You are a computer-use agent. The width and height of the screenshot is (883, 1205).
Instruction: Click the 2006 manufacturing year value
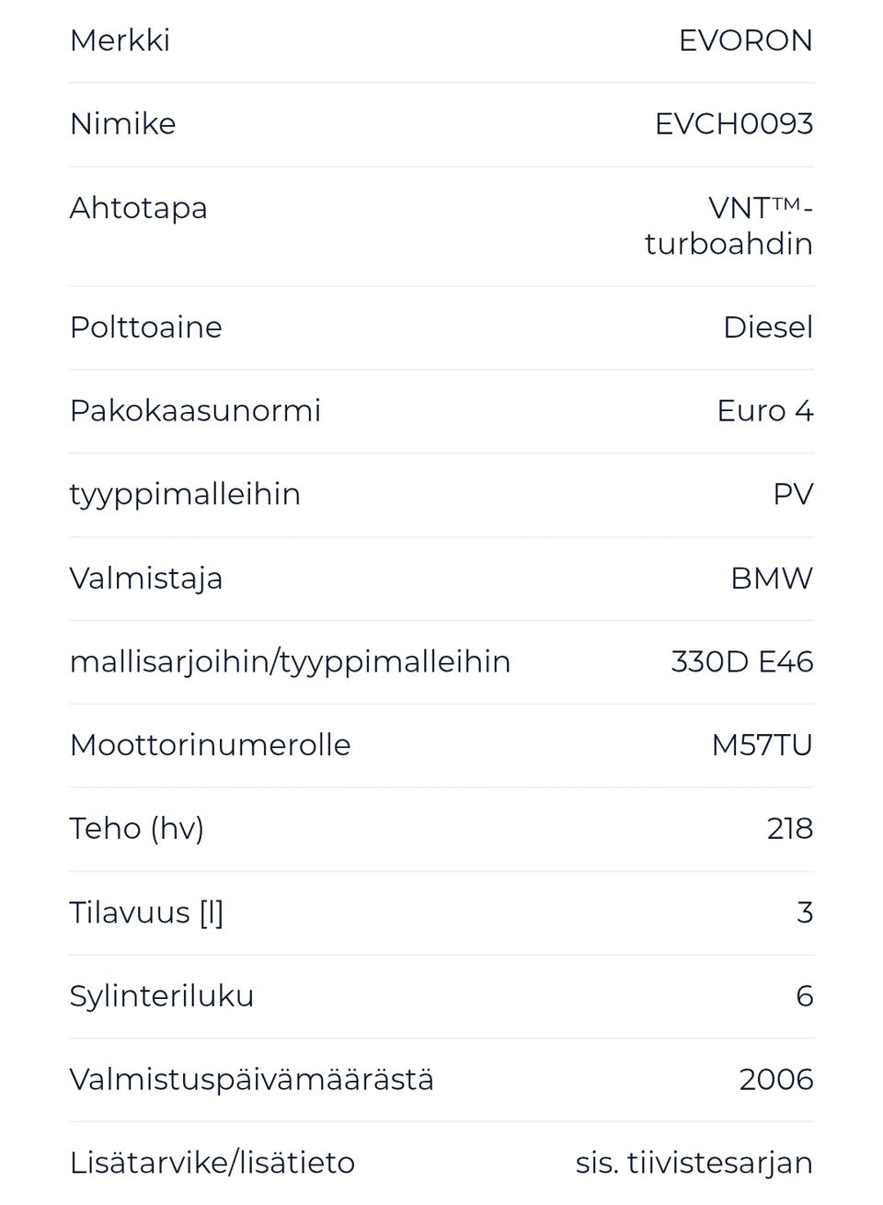pyautogui.click(x=776, y=1080)
